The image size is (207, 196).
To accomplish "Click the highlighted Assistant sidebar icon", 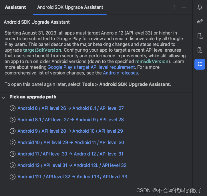I will click(200, 64).
